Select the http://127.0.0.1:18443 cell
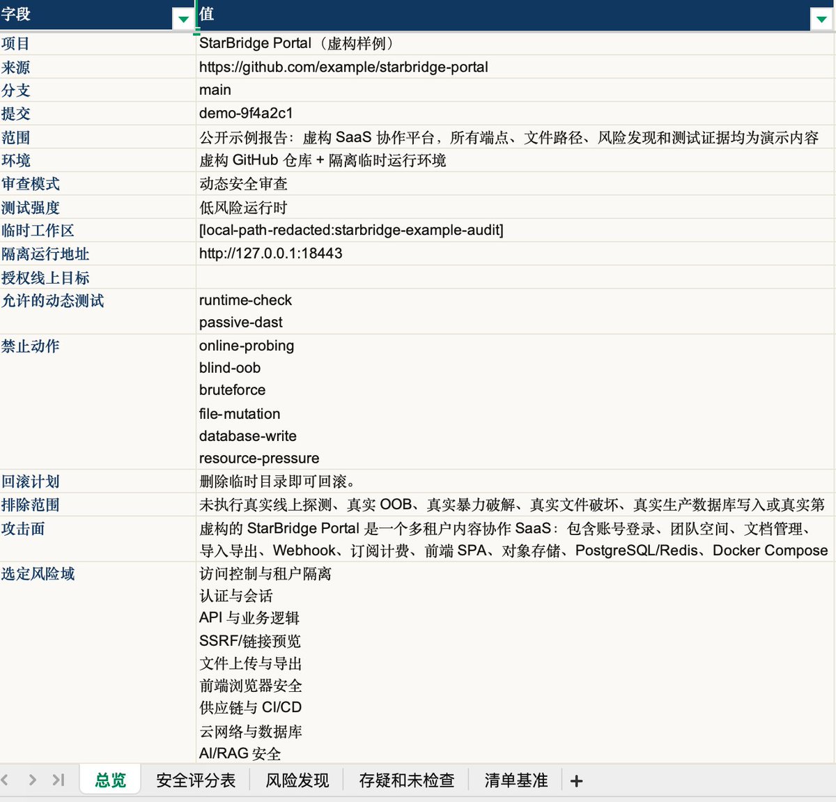 click(516, 254)
